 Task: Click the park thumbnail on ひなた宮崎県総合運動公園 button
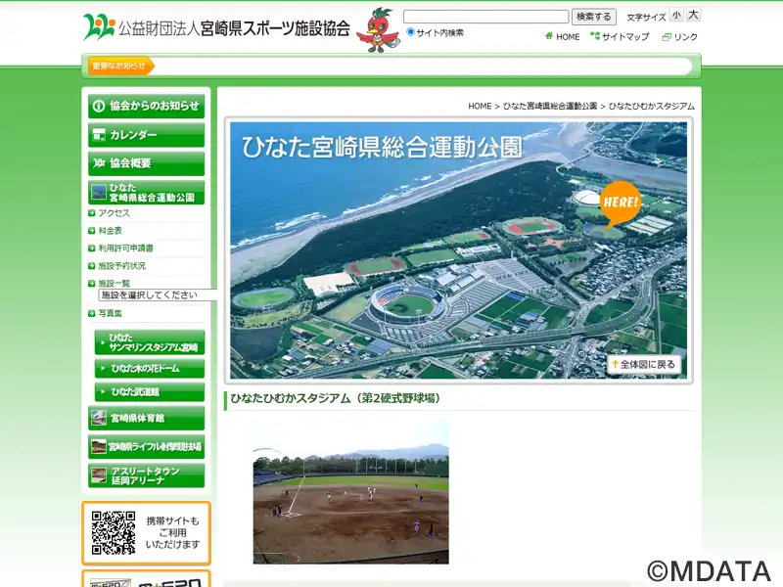pyautogui.click(x=99, y=193)
